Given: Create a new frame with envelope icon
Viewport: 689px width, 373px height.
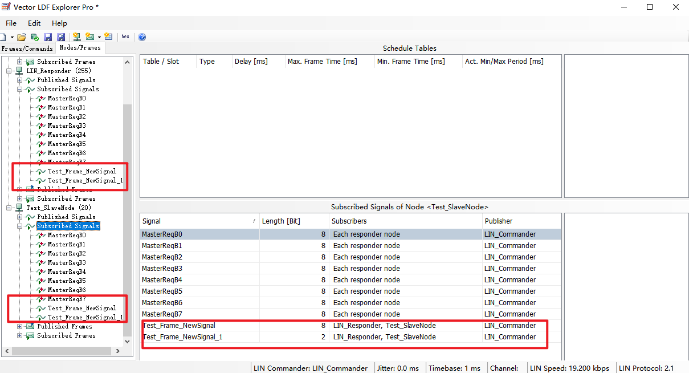Looking at the screenshot, I should [90, 37].
